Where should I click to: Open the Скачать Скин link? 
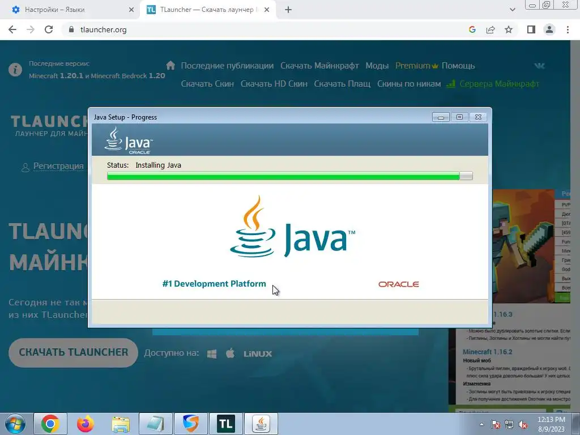(207, 84)
